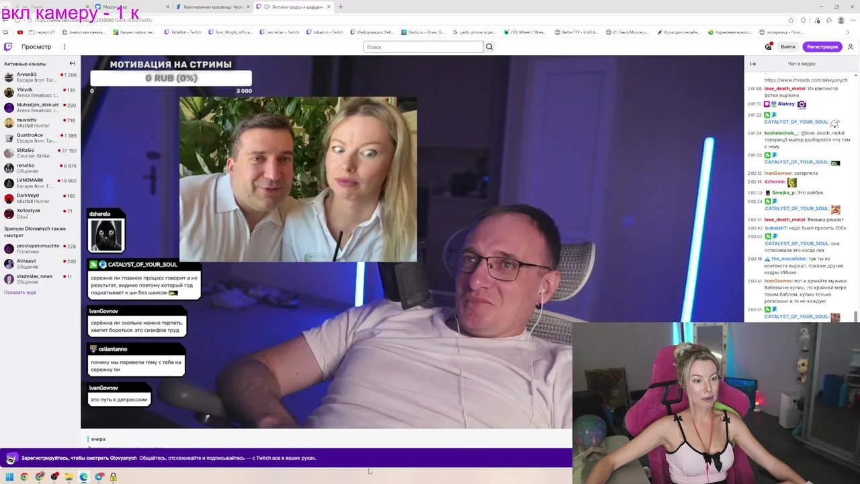This screenshot has height=484, width=860.
Task: Collapse the Чат в видео chat panel
Action: point(753,64)
